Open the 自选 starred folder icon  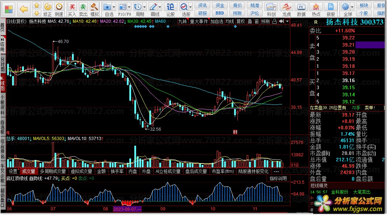108,9
